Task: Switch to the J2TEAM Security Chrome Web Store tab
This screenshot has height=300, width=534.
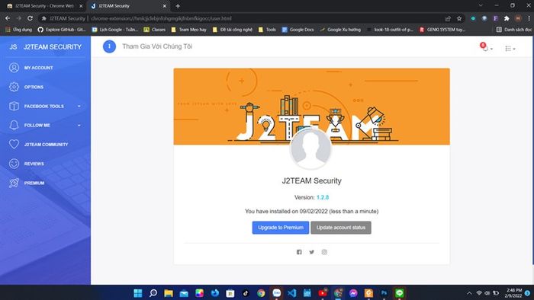Action: coord(43,6)
